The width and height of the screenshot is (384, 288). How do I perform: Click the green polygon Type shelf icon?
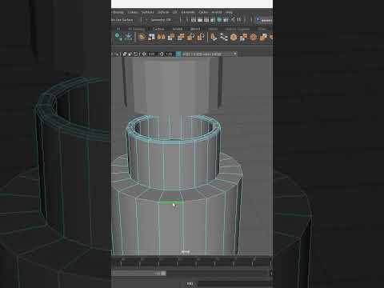click(118, 37)
